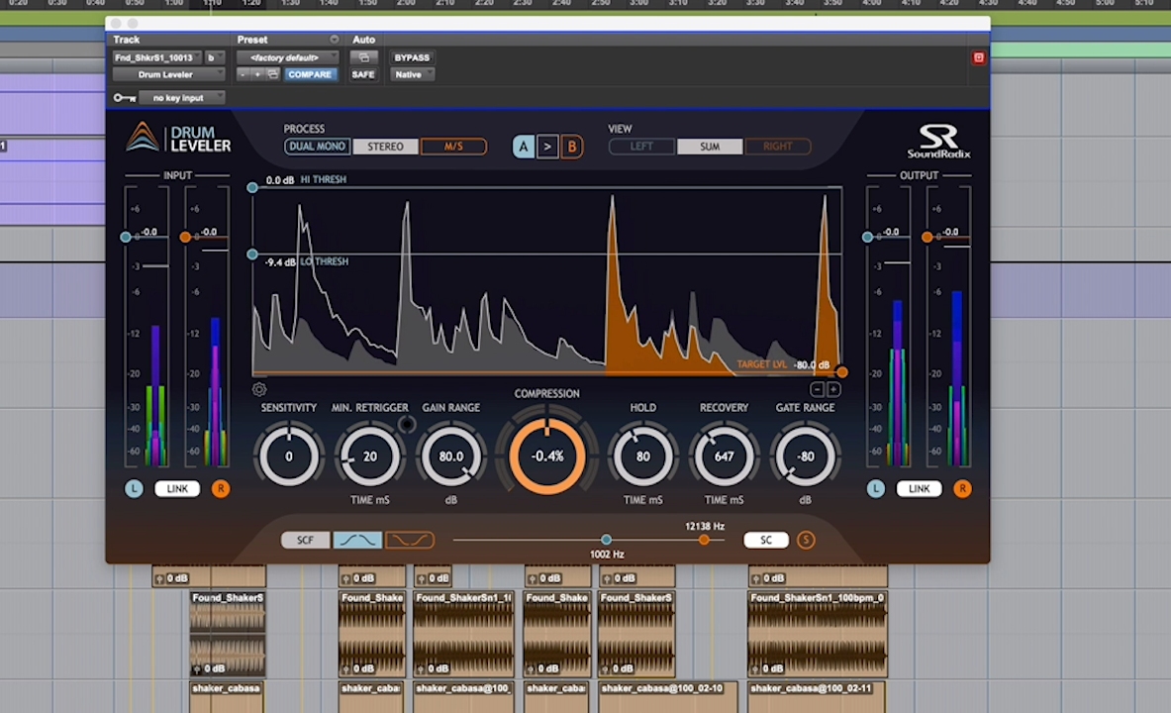
Task: Click the right input gain orange handle
Action: click(x=185, y=237)
